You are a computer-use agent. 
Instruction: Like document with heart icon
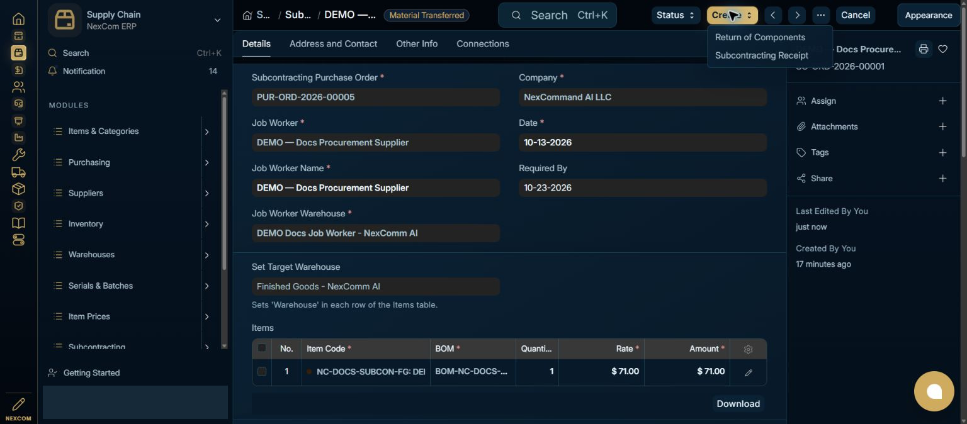click(x=942, y=49)
